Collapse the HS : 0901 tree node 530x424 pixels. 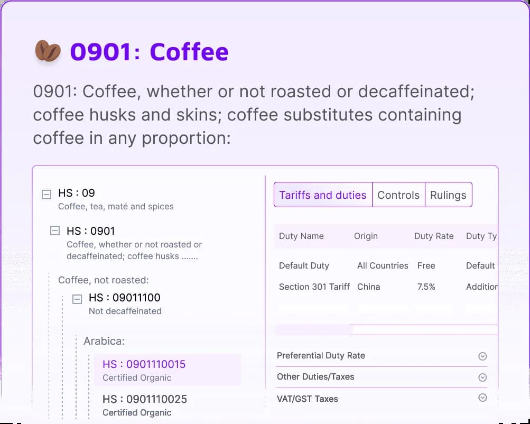(55, 231)
